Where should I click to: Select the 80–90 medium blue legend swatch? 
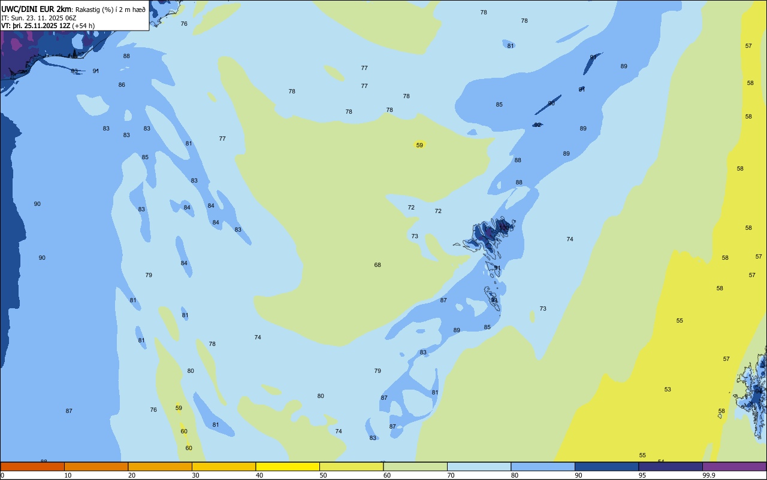coord(543,466)
